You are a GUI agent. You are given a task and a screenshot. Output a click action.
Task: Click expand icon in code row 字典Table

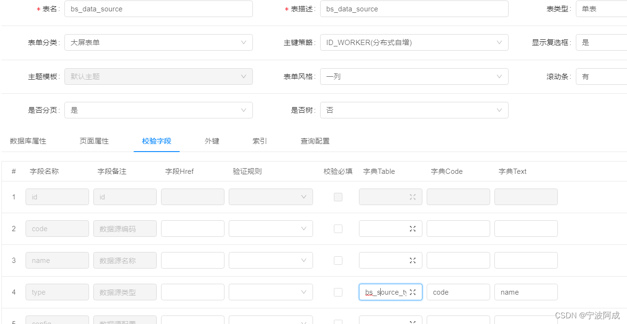point(412,229)
